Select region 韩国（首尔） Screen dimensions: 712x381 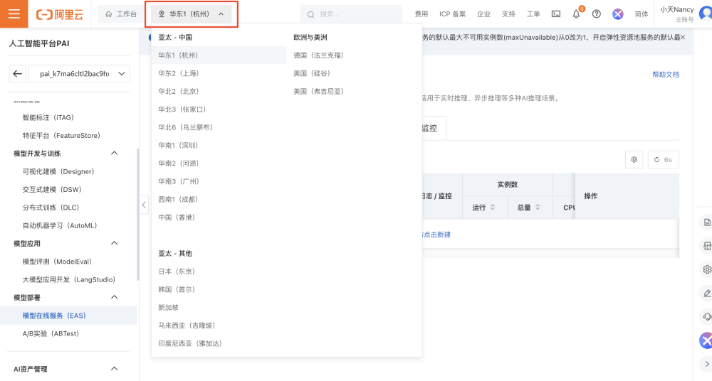(177, 289)
